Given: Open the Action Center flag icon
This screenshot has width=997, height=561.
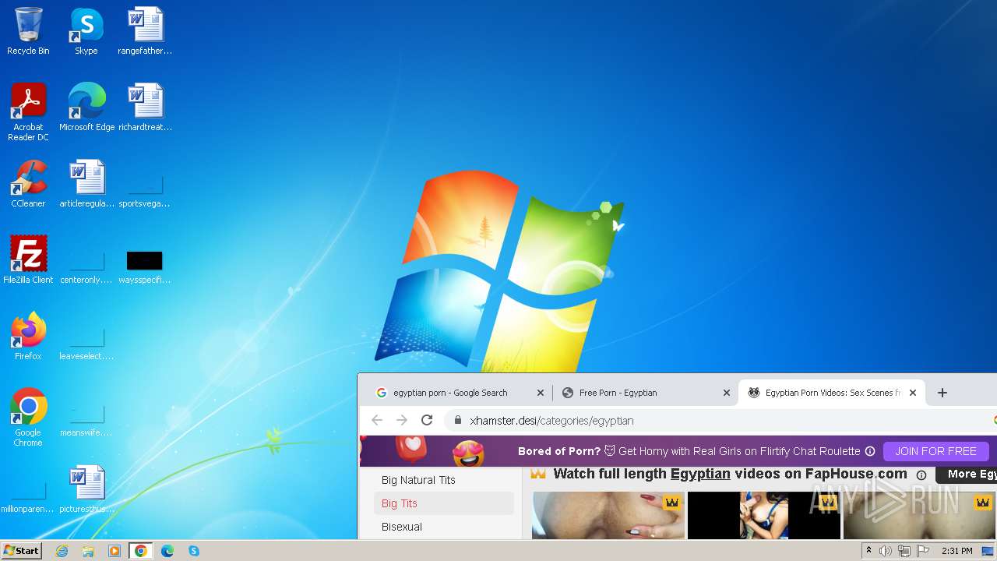Looking at the screenshot, I should point(922,551).
